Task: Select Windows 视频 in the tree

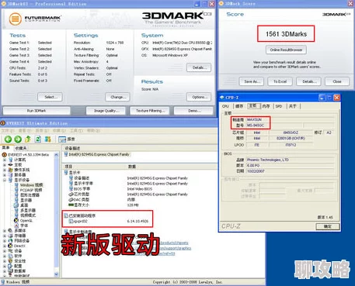Action: (31, 185)
